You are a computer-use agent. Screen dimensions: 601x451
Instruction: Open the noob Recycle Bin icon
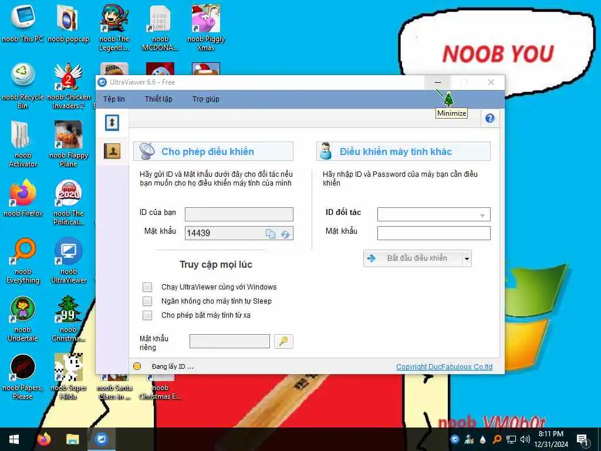pos(23,86)
